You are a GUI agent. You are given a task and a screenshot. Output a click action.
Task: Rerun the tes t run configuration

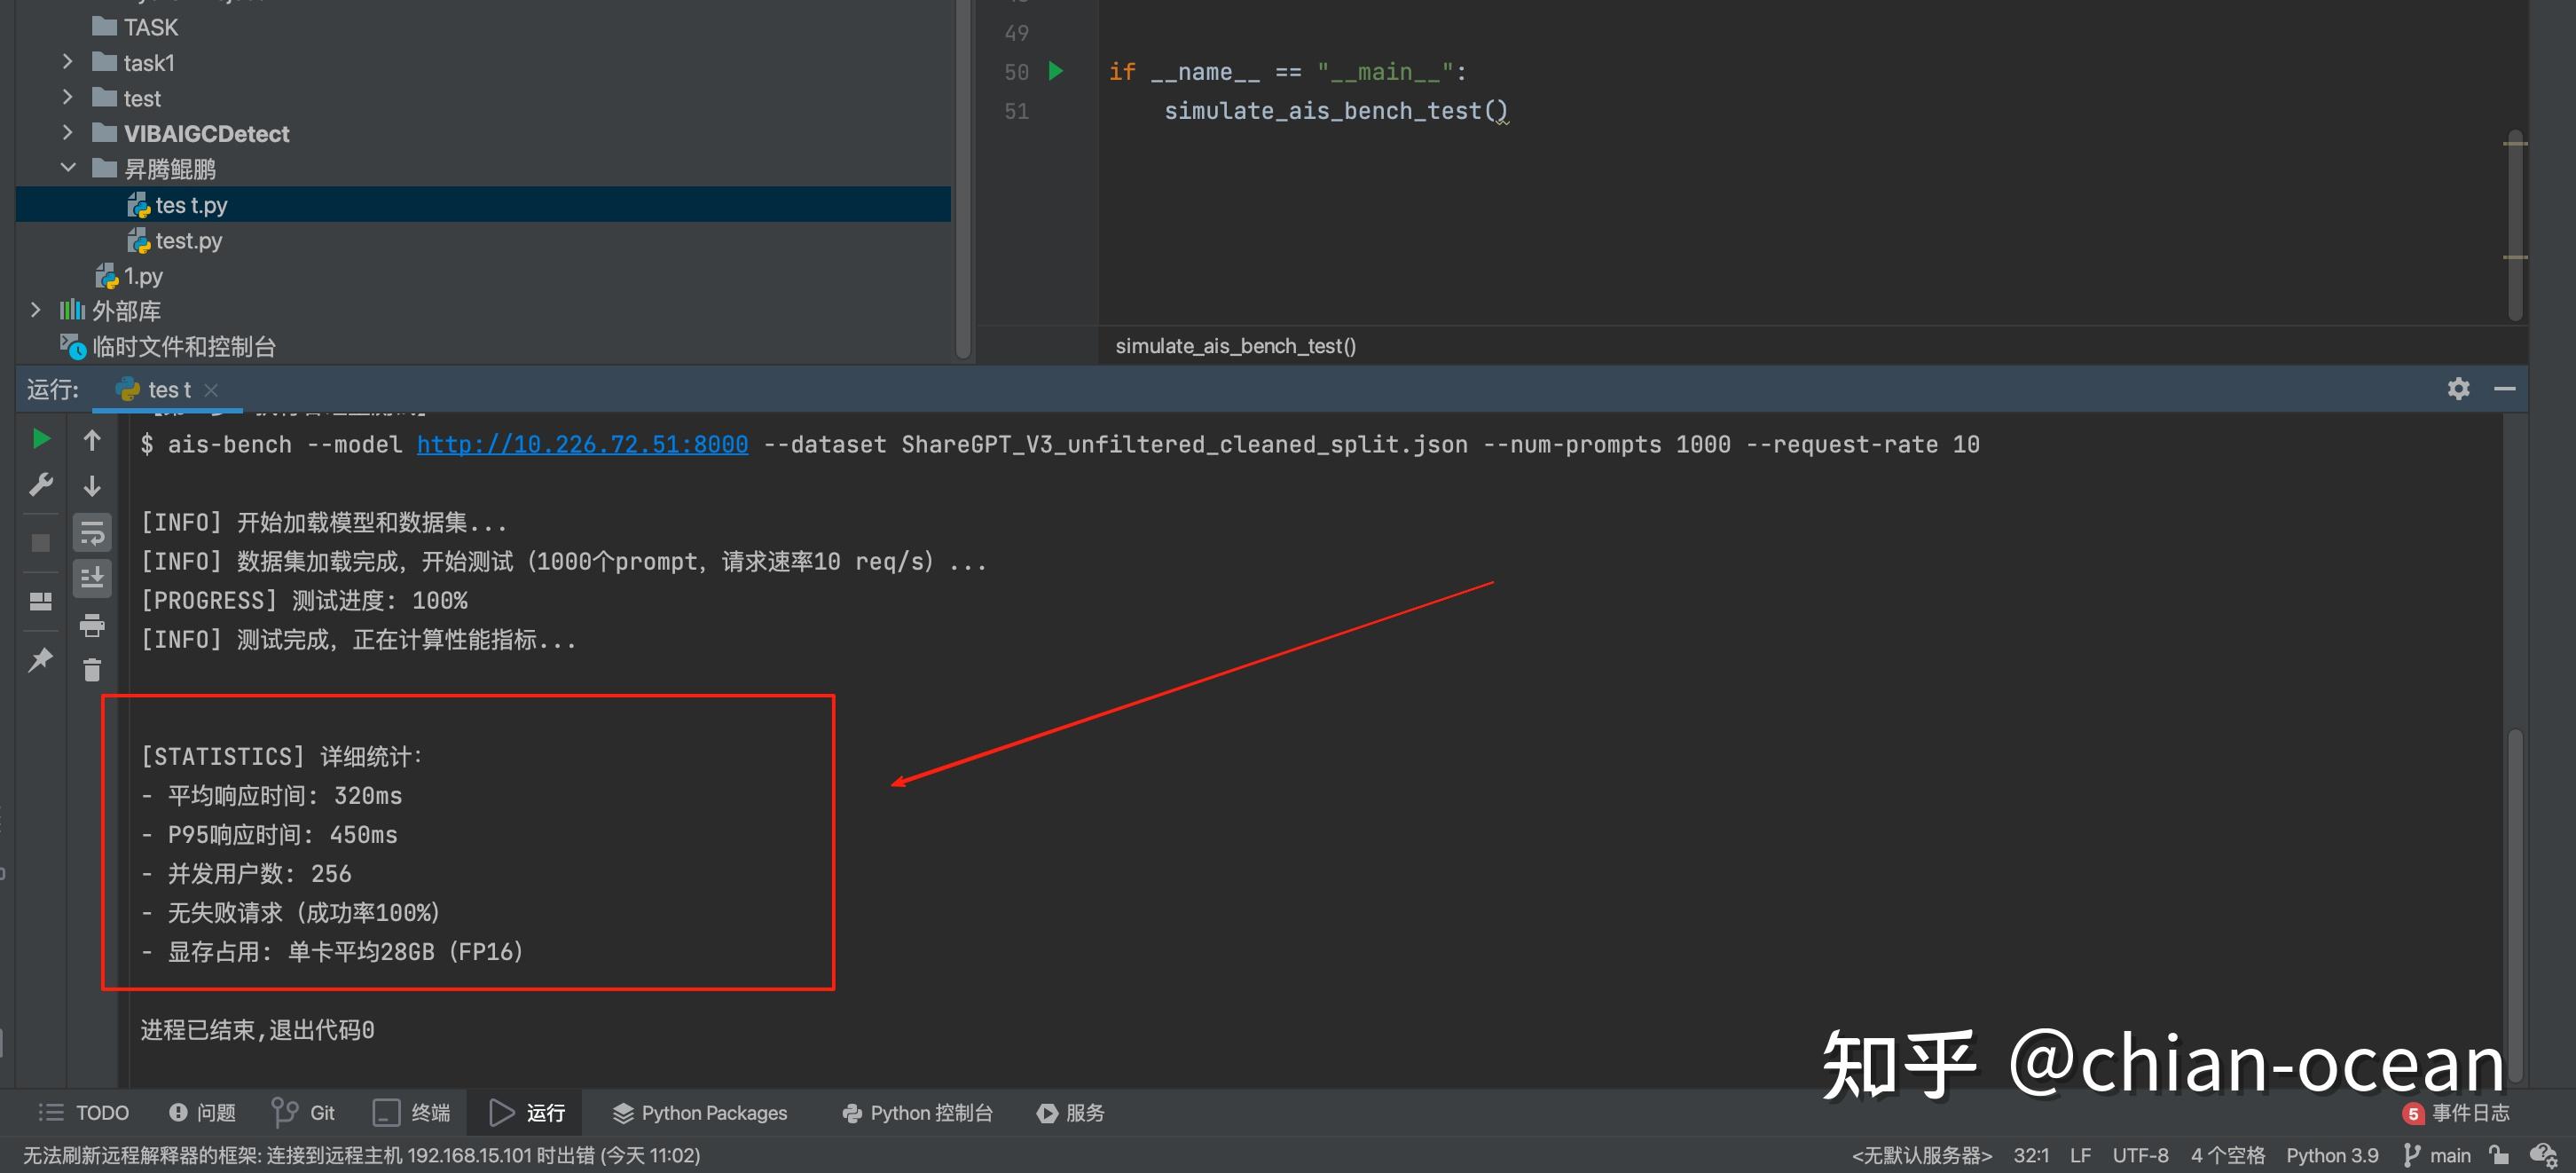41,440
